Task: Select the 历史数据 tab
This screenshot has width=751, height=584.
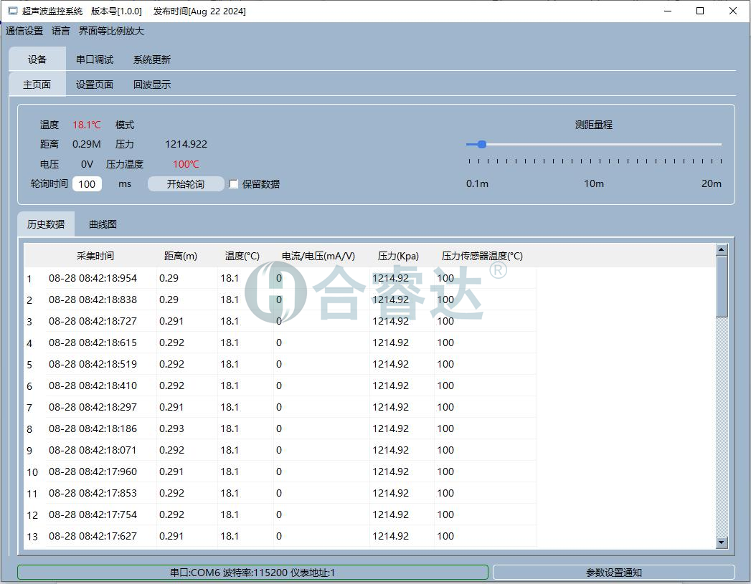Action: click(46, 224)
